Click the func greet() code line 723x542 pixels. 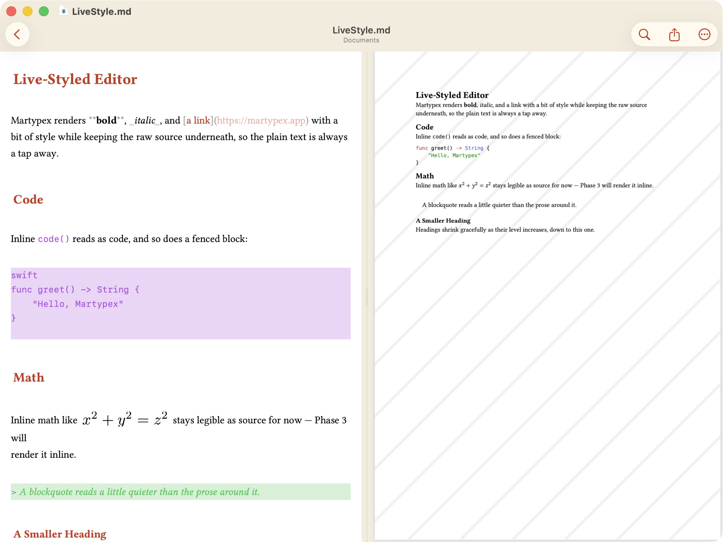click(75, 290)
